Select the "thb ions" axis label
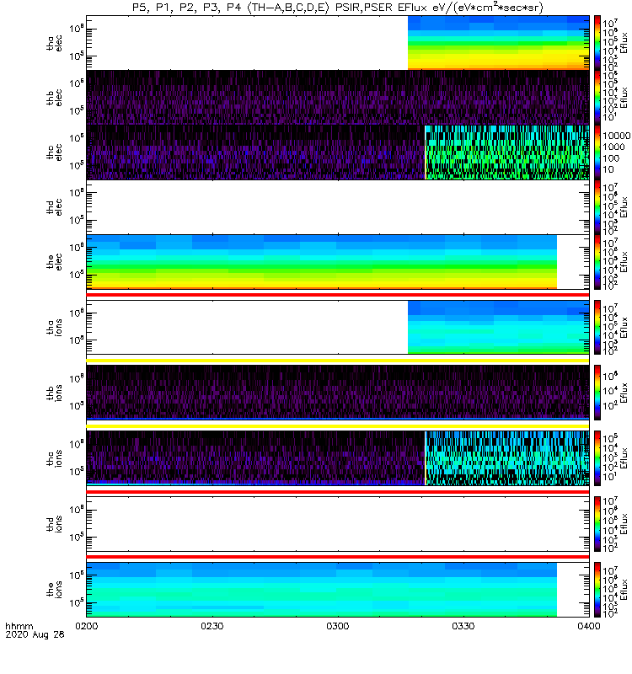This screenshot has height=674, width=632. coord(55,393)
